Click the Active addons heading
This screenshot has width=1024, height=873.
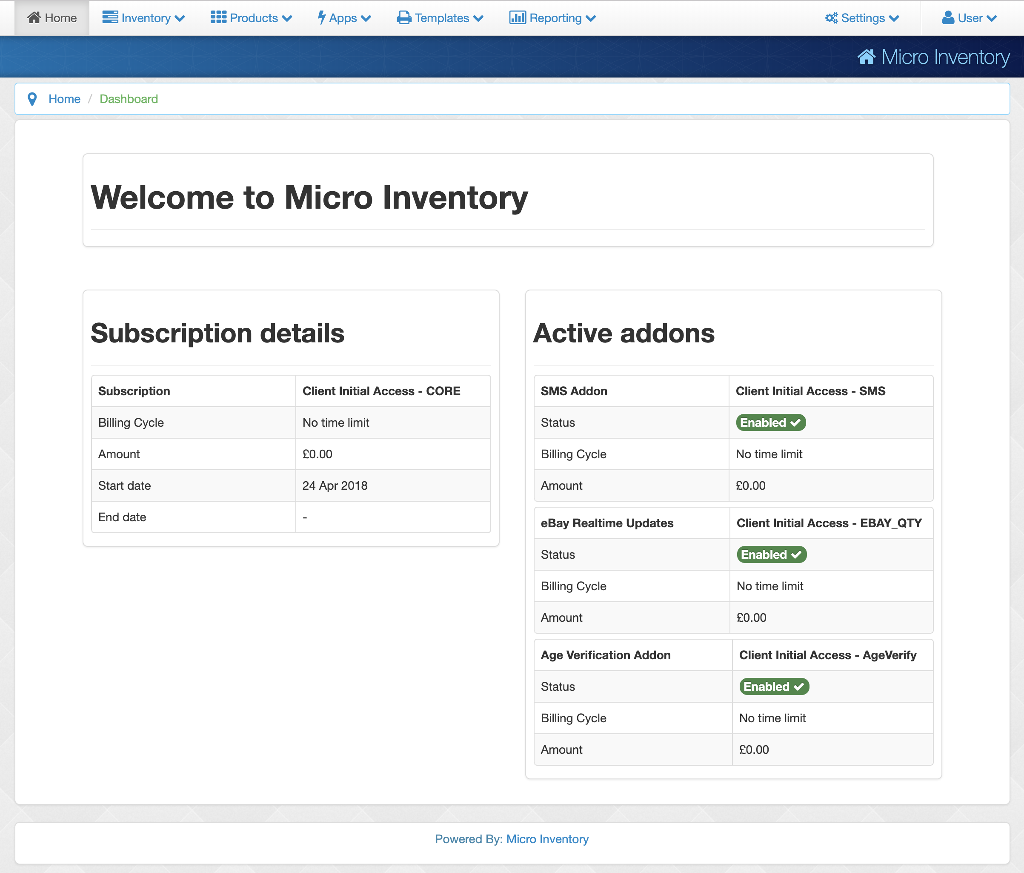point(624,333)
